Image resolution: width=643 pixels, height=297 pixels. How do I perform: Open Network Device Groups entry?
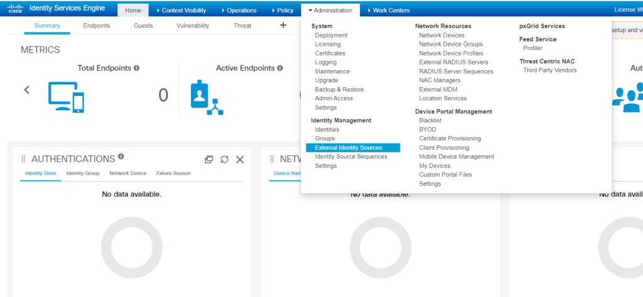[x=451, y=44]
